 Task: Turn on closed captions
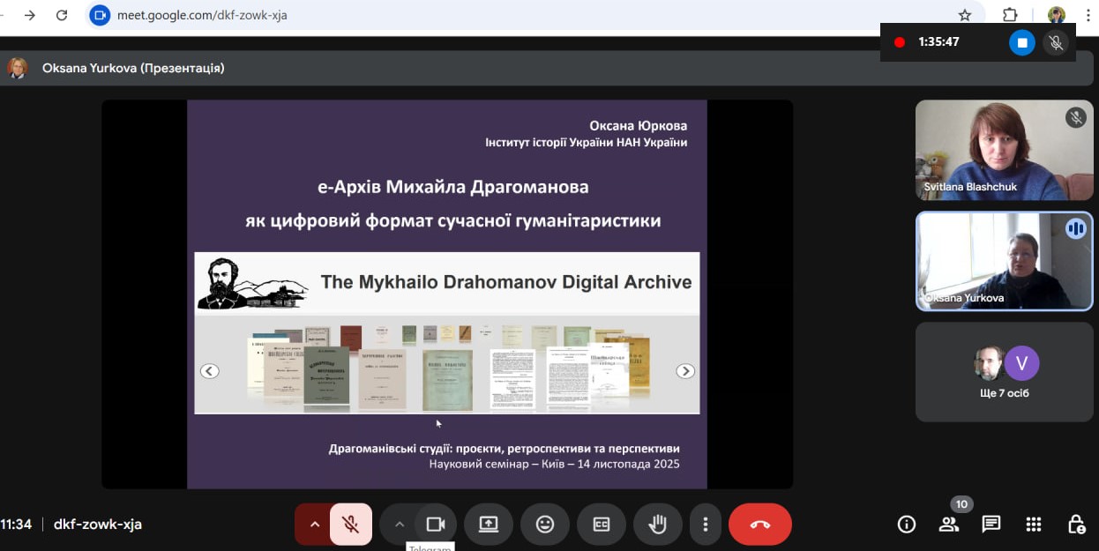tap(602, 525)
